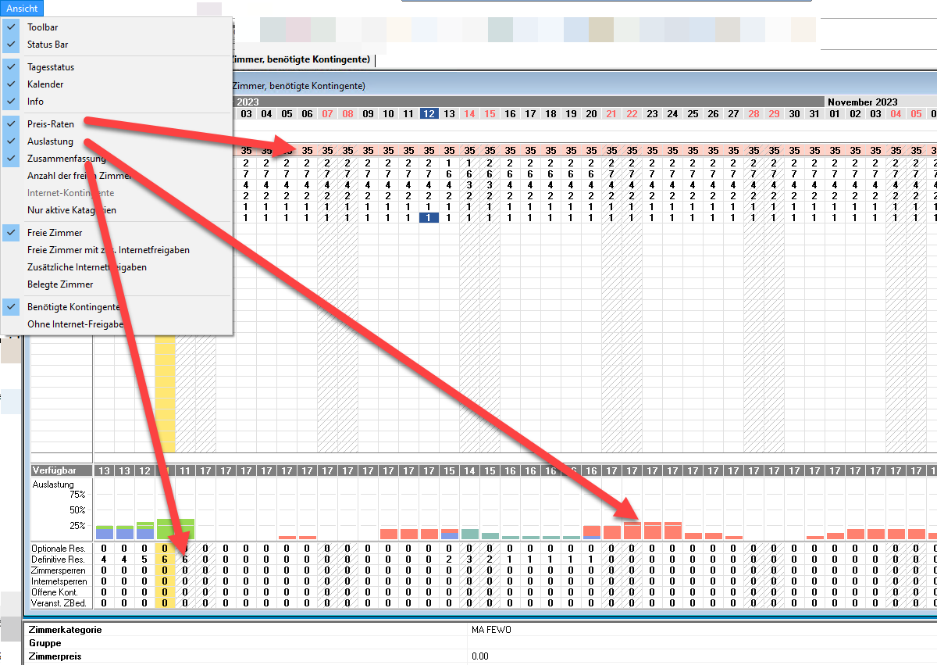
Task: Select calendar day 31
Action: point(814,114)
